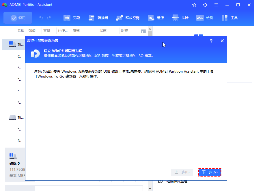Select the second disk row with grey icon
Screen dimensions: 254x191
click(x=14, y=117)
